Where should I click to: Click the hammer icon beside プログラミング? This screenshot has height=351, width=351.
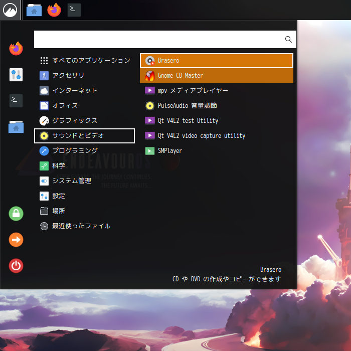pyautogui.click(x=44, y=151)
